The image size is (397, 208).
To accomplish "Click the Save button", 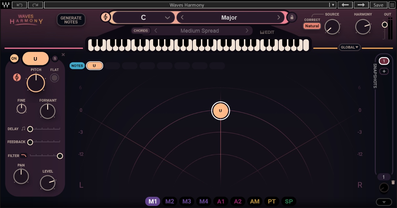I will point(378,5).
